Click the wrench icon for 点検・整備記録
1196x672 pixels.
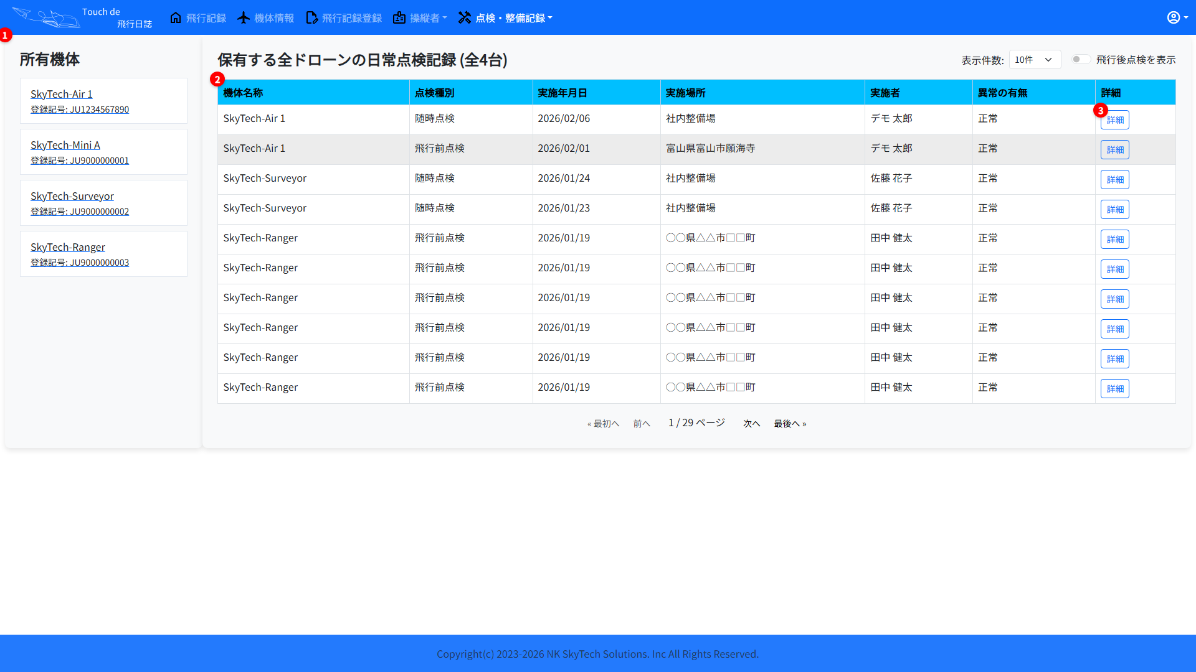click(465, 17)
